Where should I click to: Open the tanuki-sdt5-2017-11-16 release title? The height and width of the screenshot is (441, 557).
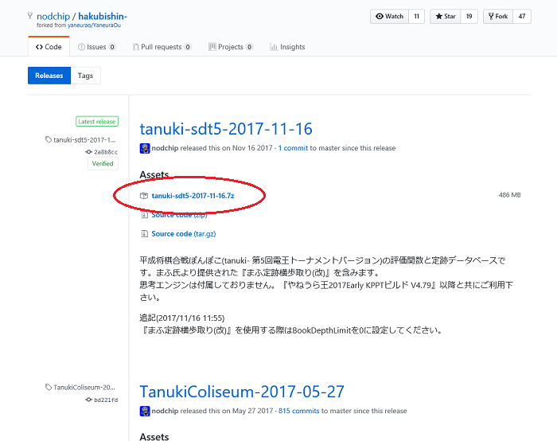click(226, 129)
